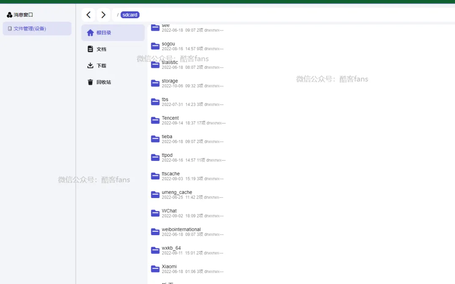Open the 文档 category
The height and width of the screenshot is (284, 455).
(101, 49)
